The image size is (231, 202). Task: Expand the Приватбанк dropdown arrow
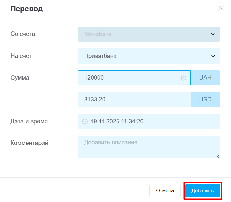213,56
